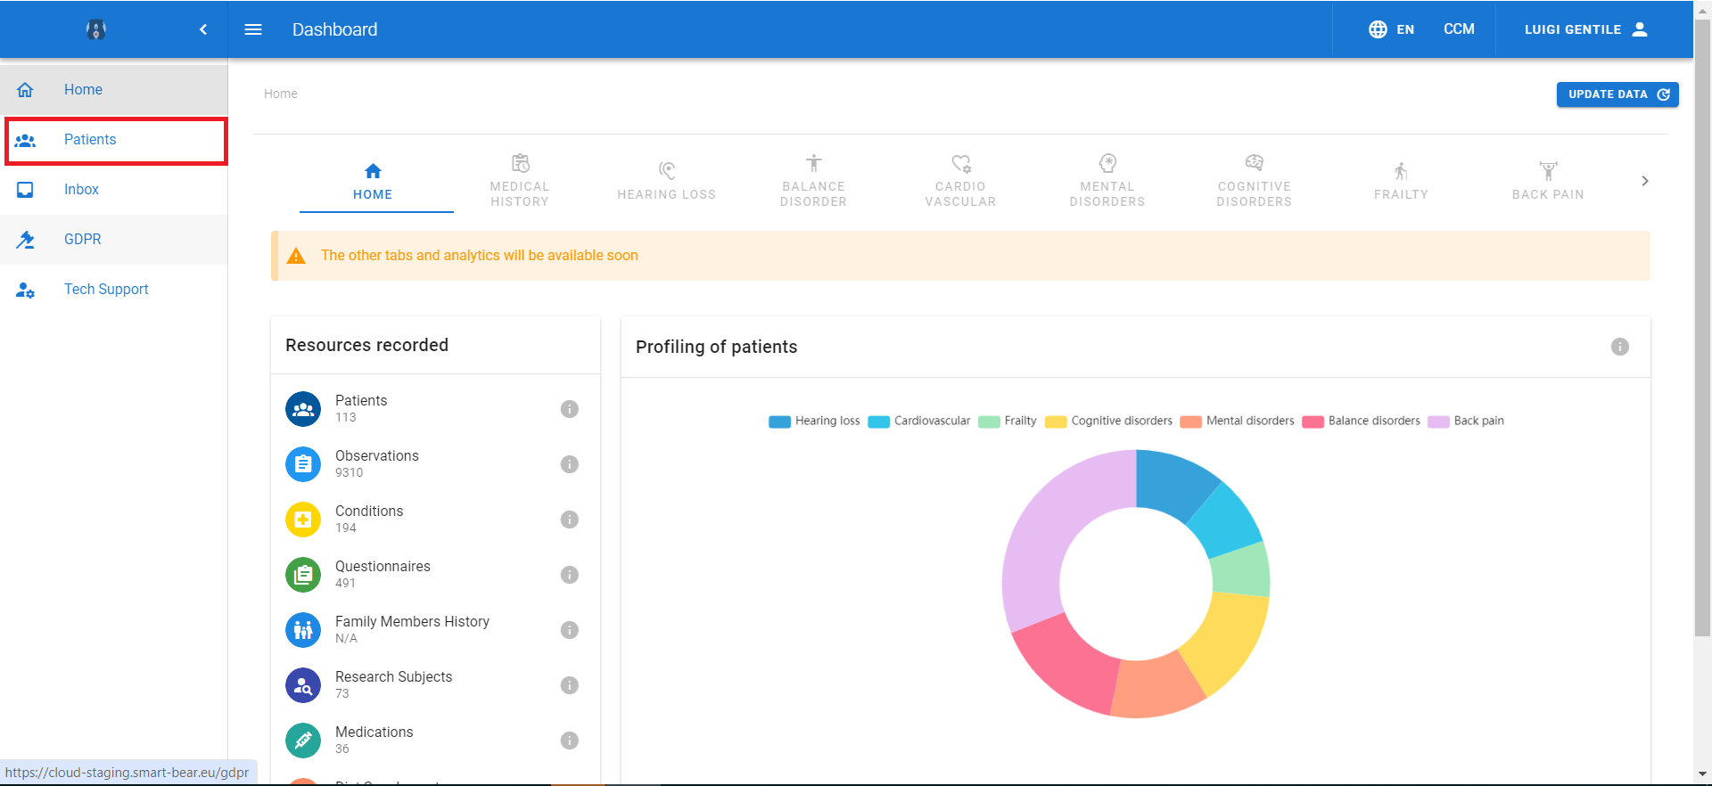This screenshot has width=1712, height=786.
Task: Toggle Cardiovascular legend swatch
Action: click(879, 422)
